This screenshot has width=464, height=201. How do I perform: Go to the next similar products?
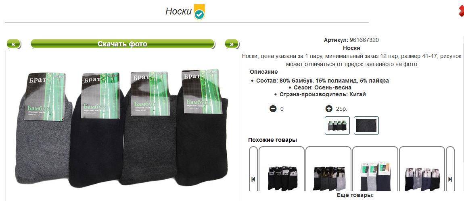click(450, 179)
